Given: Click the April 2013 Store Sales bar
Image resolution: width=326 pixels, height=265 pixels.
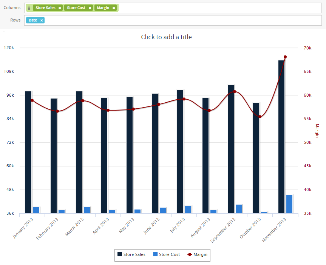Looking at the screenshot, I should coord(104,156).
